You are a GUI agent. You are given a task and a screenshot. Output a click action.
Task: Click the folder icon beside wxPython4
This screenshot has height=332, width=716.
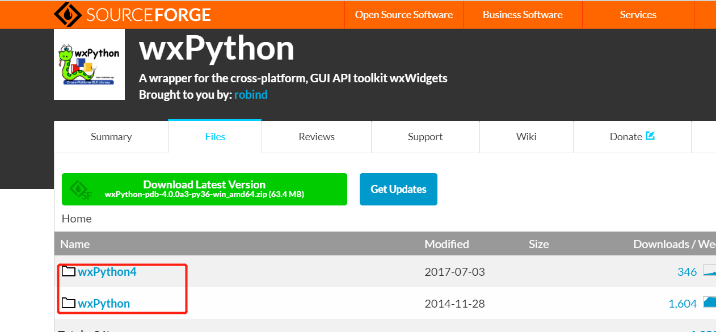[69, 271]
